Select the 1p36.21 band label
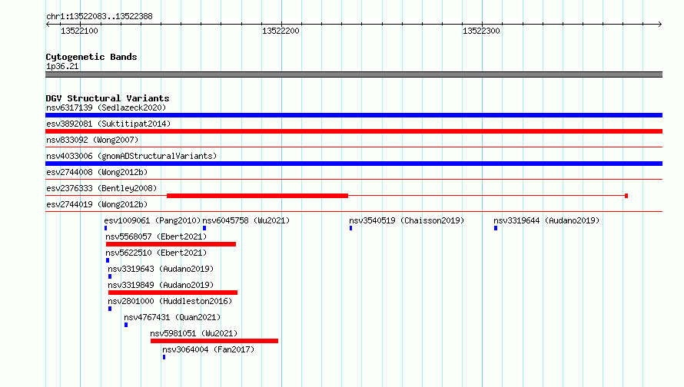The image size is (684, 387). pos(62,66)
